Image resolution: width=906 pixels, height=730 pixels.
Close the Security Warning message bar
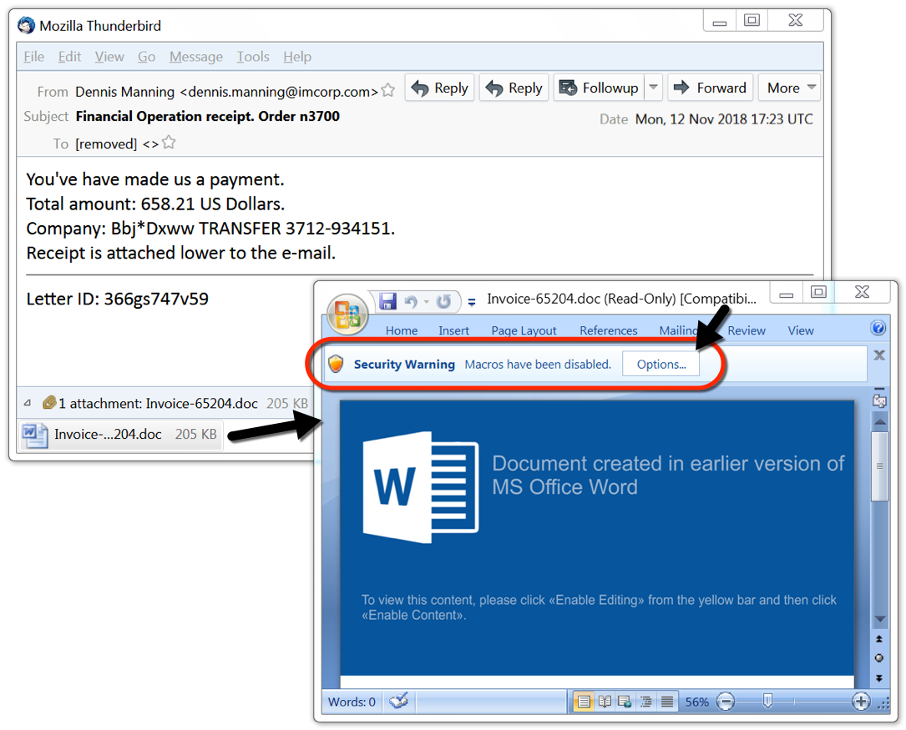coord(879,355)
